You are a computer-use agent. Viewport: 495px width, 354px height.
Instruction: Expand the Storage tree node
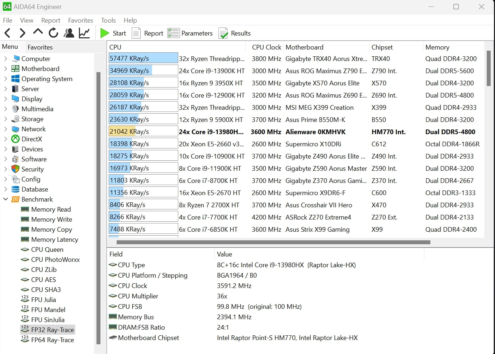click(x=5, y=119)
